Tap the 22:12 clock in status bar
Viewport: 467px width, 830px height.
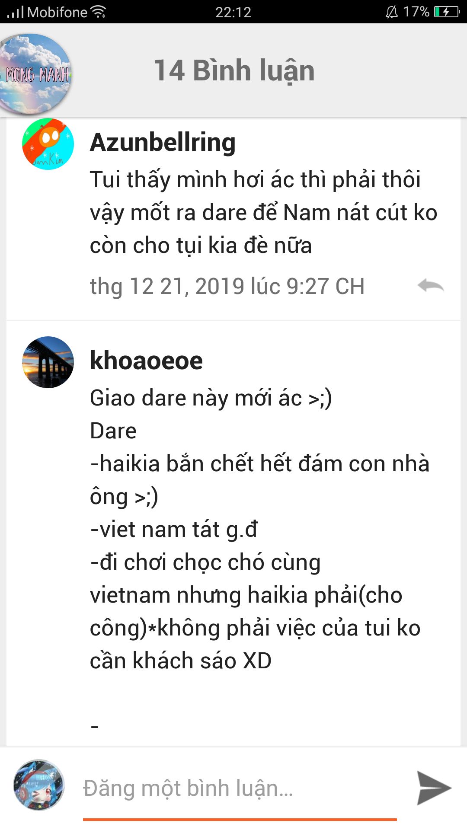(233, 12)
